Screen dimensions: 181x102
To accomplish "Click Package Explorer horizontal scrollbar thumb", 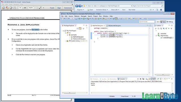I will (70, 93).
